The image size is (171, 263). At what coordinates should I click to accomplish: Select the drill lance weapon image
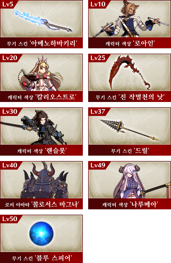click(x=129, y=130)
